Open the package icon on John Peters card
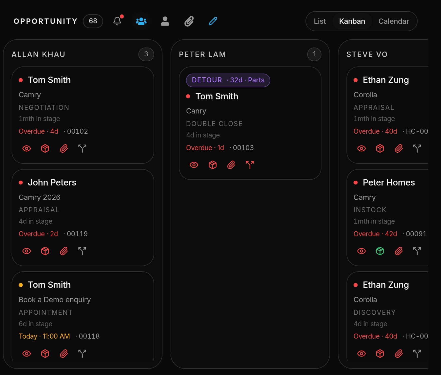Image resolution: width=441 pixels, height=375 pixels. pos(45,251)
